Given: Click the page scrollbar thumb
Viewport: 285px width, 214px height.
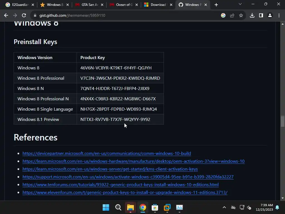Looking at the screenshot, I should (282, 121).
